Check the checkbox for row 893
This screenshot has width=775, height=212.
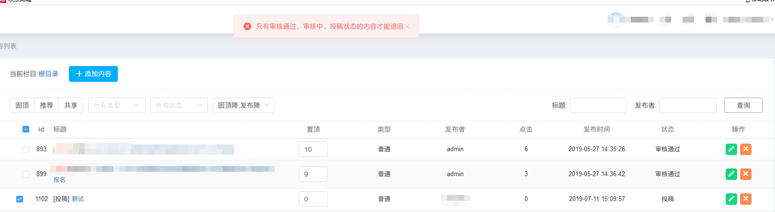click(x=26, y=149)
